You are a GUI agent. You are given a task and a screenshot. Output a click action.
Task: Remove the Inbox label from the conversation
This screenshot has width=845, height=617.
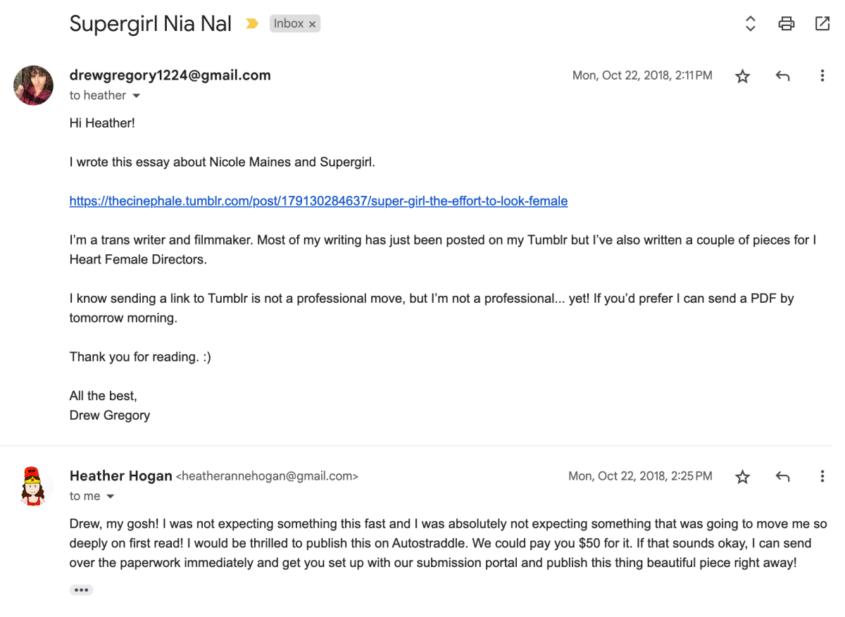(x=312, y=25)
